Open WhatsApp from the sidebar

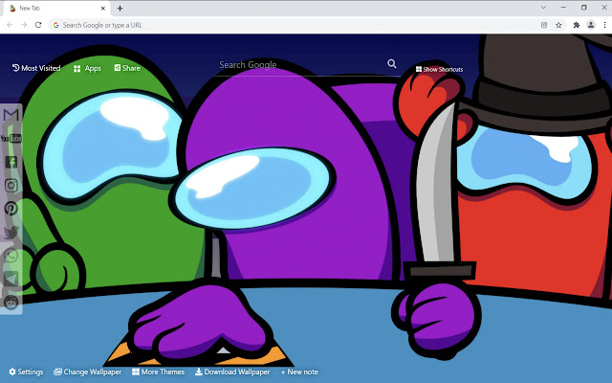(11, 256)
